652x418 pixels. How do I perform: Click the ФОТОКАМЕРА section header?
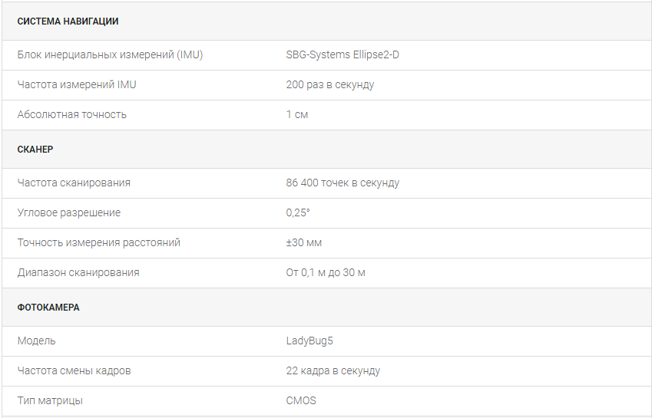coord(48,308)
